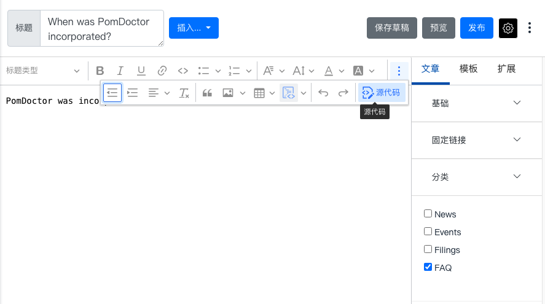
Task: Expand the 固定链接 section
Action: point(477,140)
